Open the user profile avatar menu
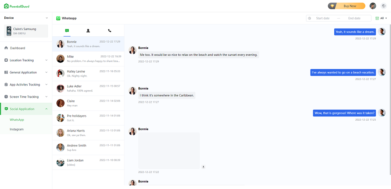 [x=373, y=6]
